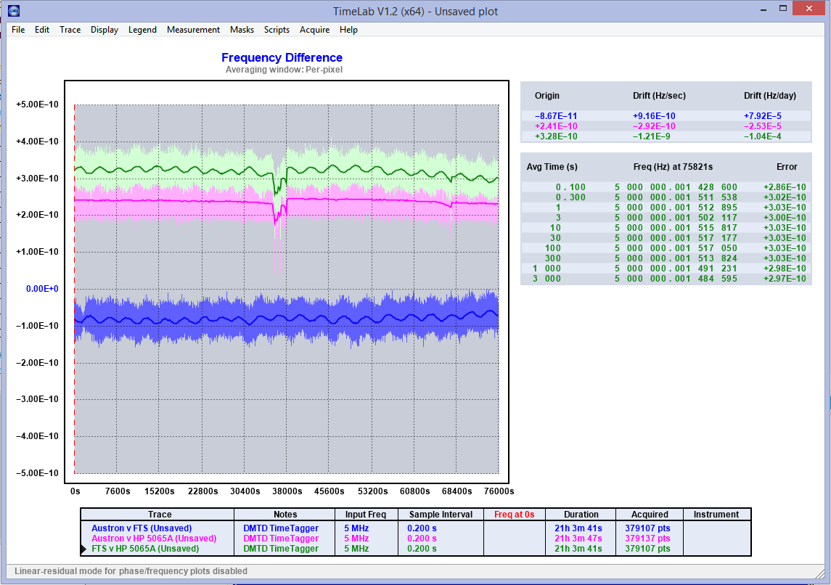Click the Trace column header in legend table
The width and height of the screenshot is (831, 585).
tap(160, 515)
